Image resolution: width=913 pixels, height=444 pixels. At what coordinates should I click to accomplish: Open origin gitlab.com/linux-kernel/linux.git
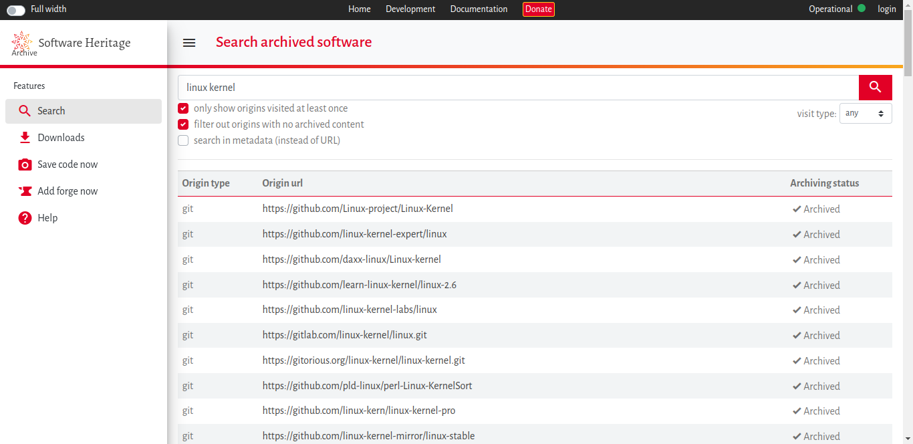tap(345, 335)
